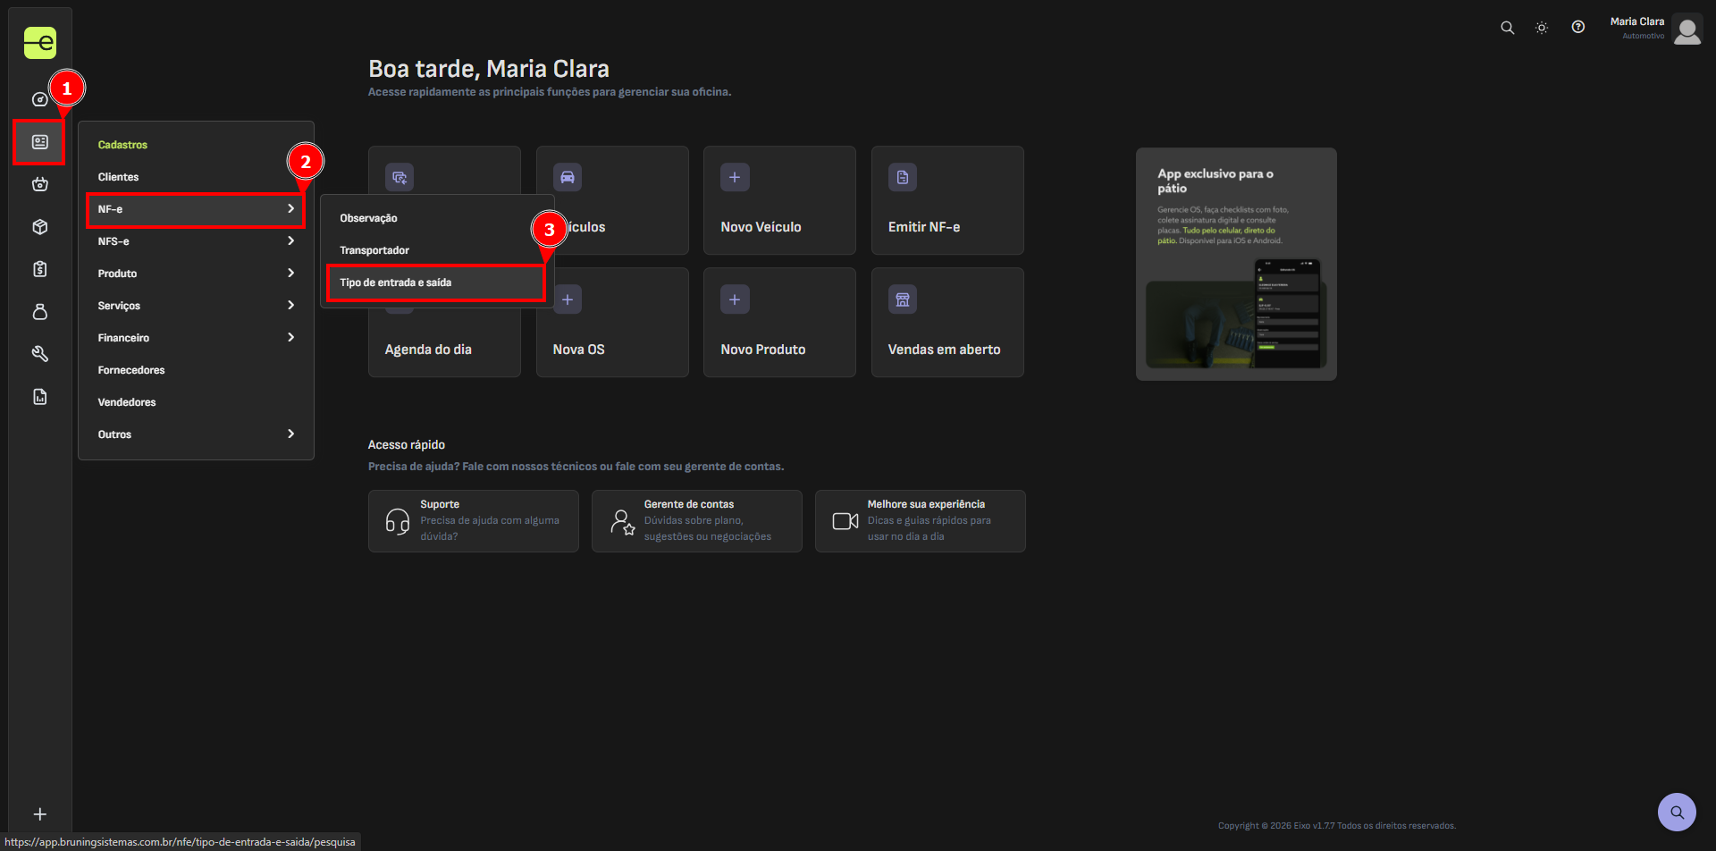
Task: Select Transportador menu item
Action: 374,250
